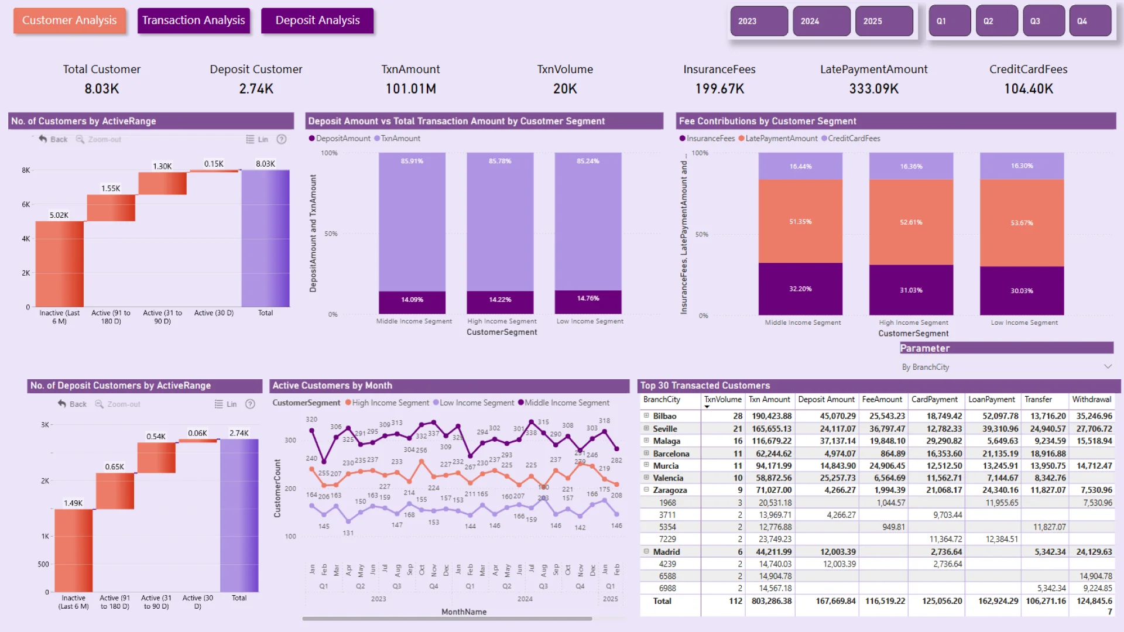Toggle the 2024 year slicer

[x=822, y=21]
